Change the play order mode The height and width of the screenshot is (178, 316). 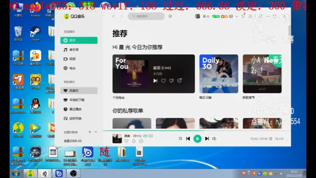pos(180,139)
